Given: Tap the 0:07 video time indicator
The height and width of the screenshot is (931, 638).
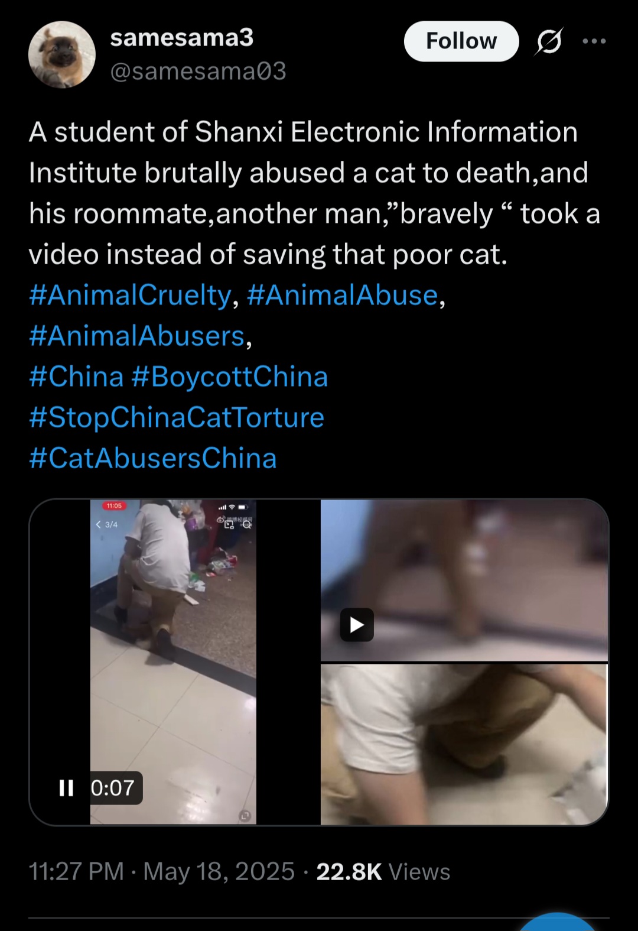Looking at the screenshot, I should 113,788.
